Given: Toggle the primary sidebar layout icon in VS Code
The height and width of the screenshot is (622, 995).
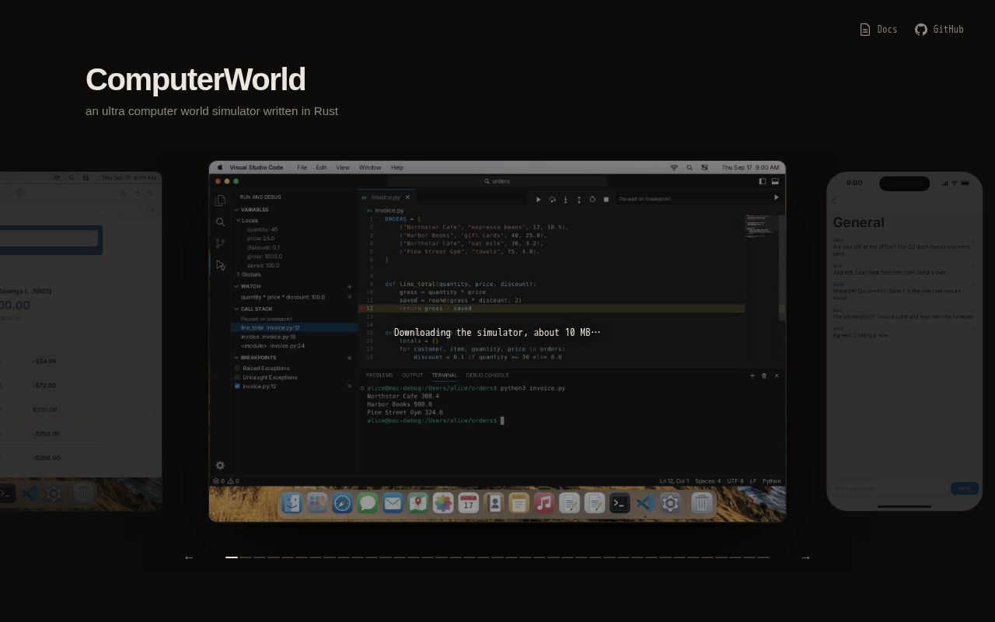Looking at the screenshot, I should point(763,181).
